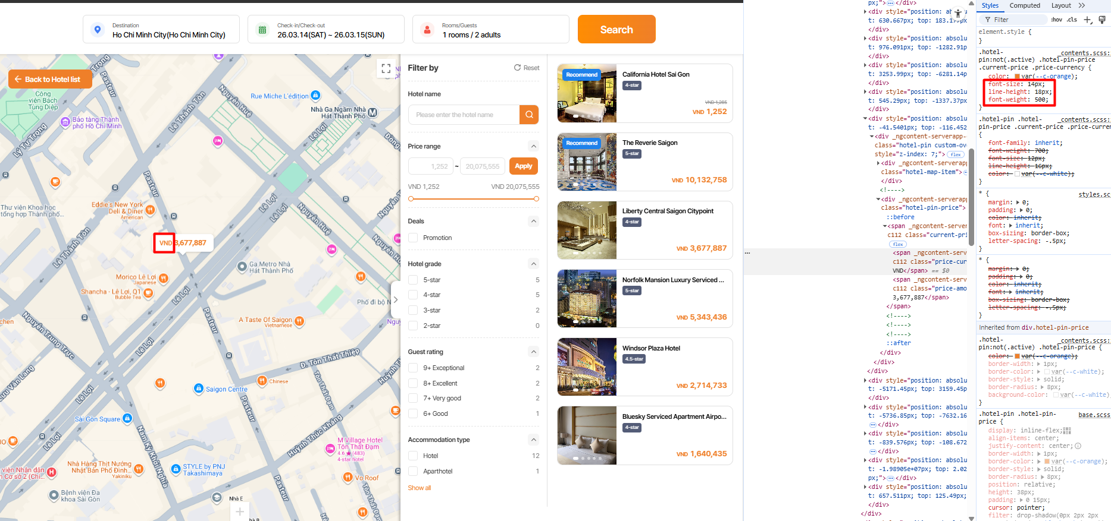Switch to the Computed tab

[1025, 5]
